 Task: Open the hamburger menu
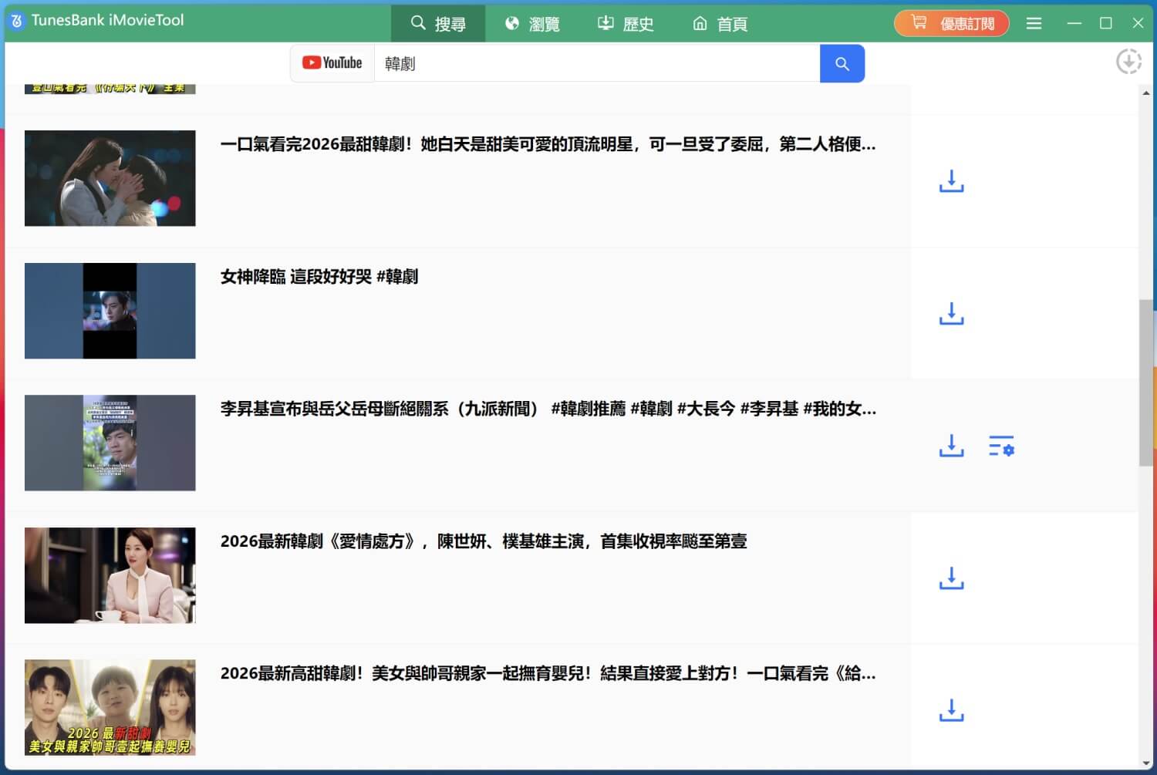click(1034, 23)
